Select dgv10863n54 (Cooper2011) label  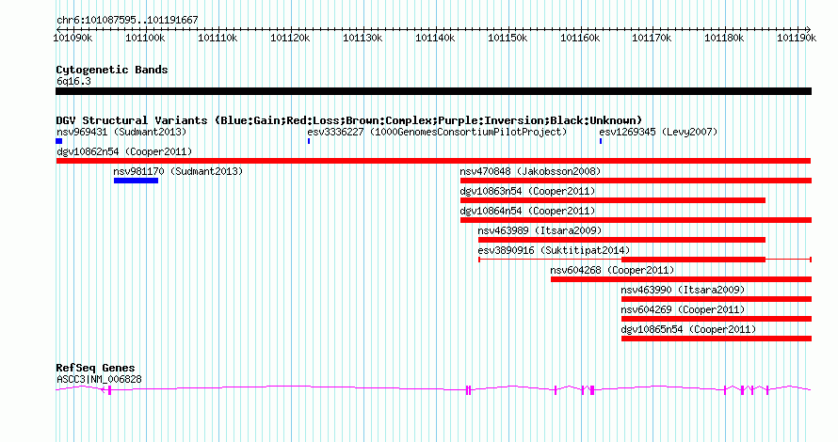527,191
